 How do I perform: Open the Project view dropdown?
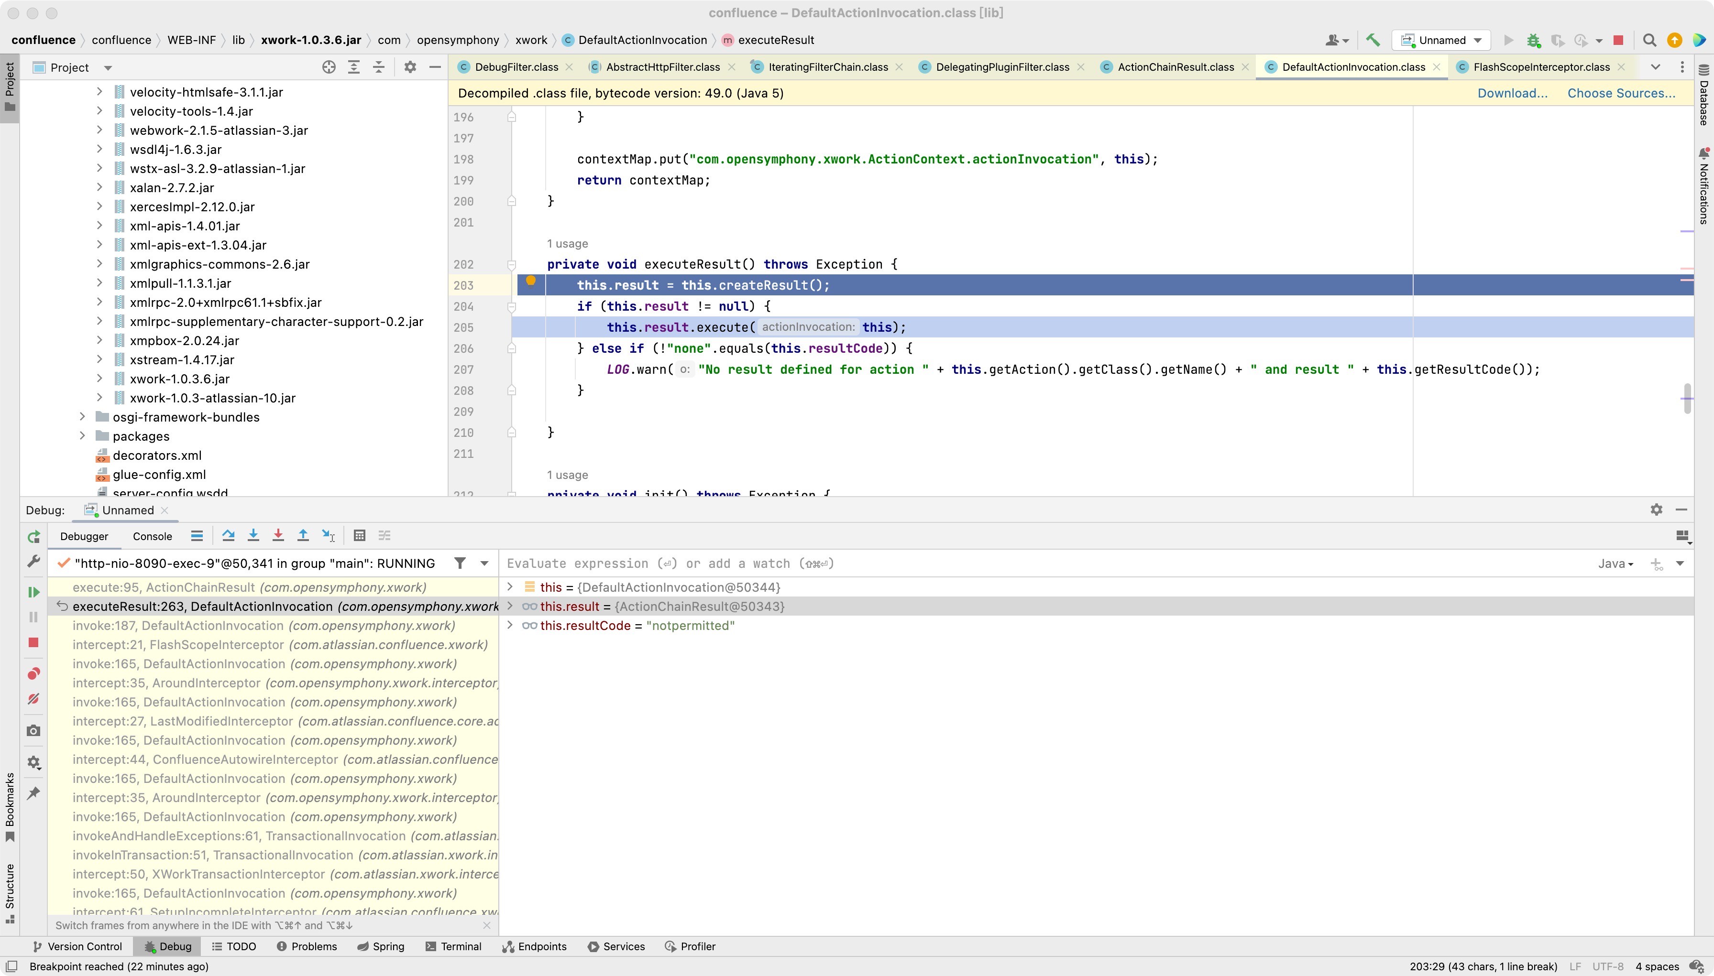click(x=108, y=68)
